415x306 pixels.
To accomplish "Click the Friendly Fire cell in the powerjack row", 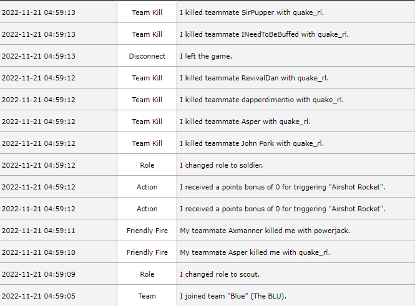I will pos(147,231).
